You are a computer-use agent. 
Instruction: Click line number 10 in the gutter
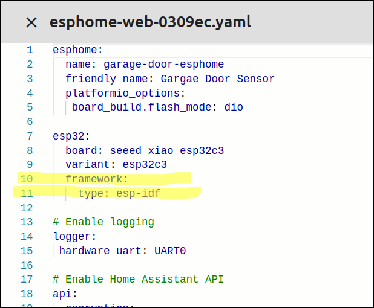point(27,179)
